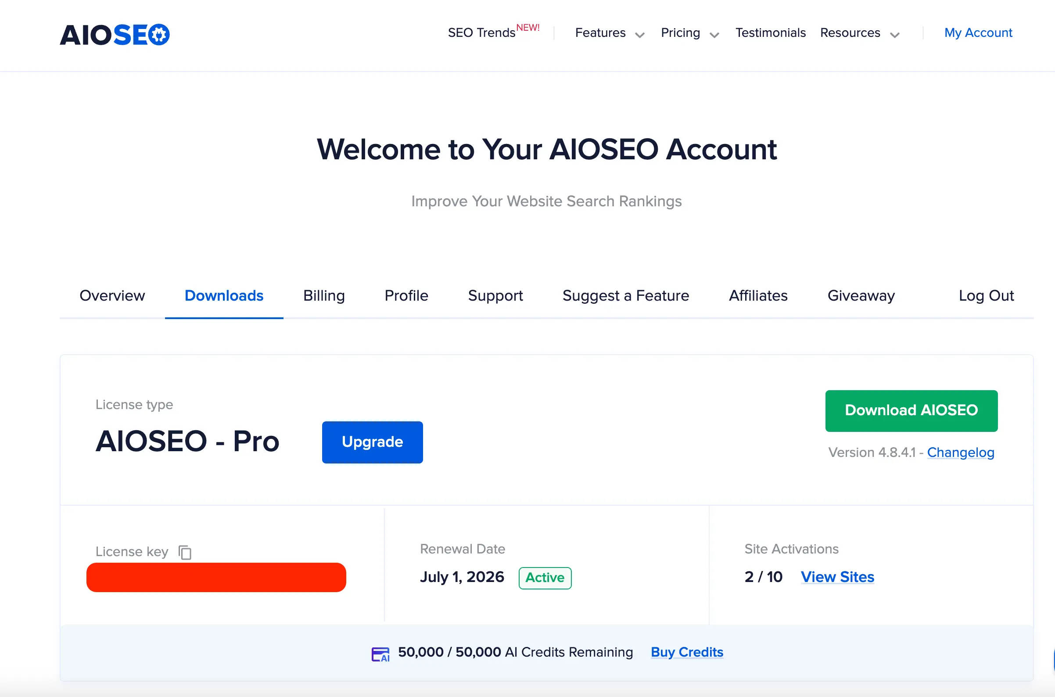Click the Site Activations label

[x=792, y=549]
